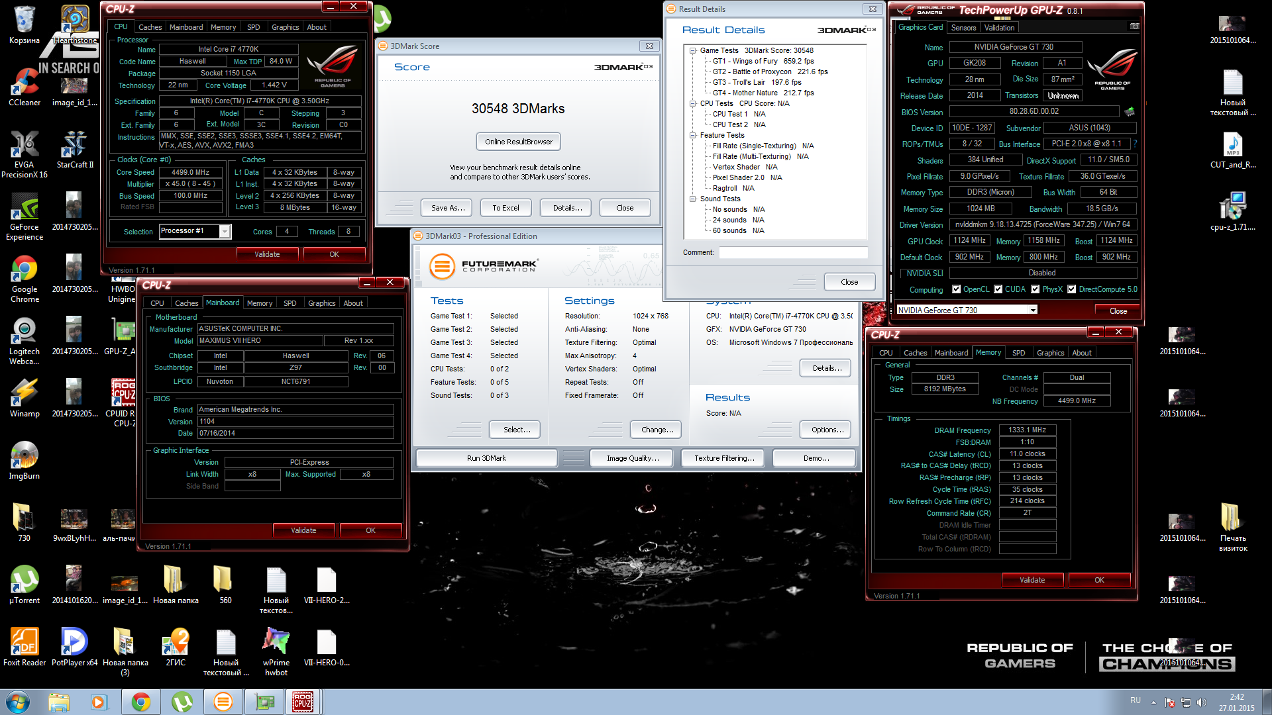Click the clock showing 2:42 in the taskbar

pyautogui.click(x=1237, y=697)
